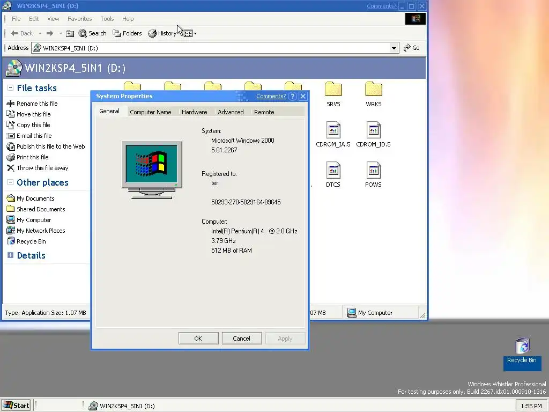Switch to the Hardware tab
Image resolution: width=549 pixels, height=412 pixels.
click(194, 112)
